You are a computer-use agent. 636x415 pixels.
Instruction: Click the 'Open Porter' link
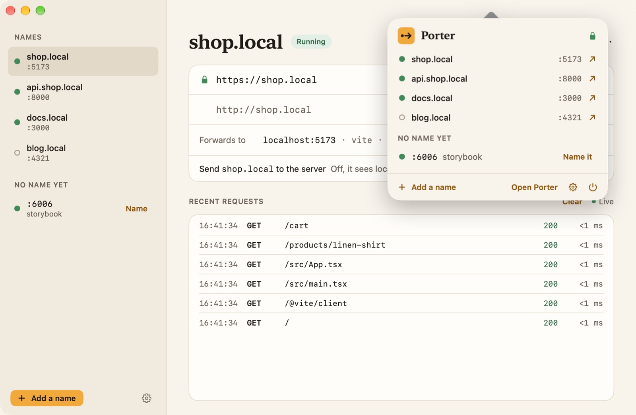pos(534,187)
